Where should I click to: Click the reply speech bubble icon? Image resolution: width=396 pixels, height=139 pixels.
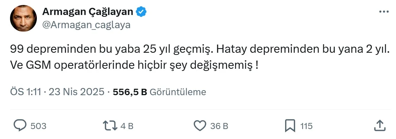coord(20,126)
